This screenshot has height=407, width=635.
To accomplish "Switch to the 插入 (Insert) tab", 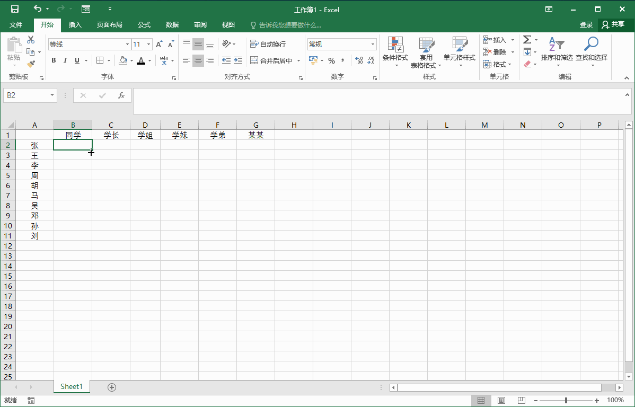I will tap(75, 25).
